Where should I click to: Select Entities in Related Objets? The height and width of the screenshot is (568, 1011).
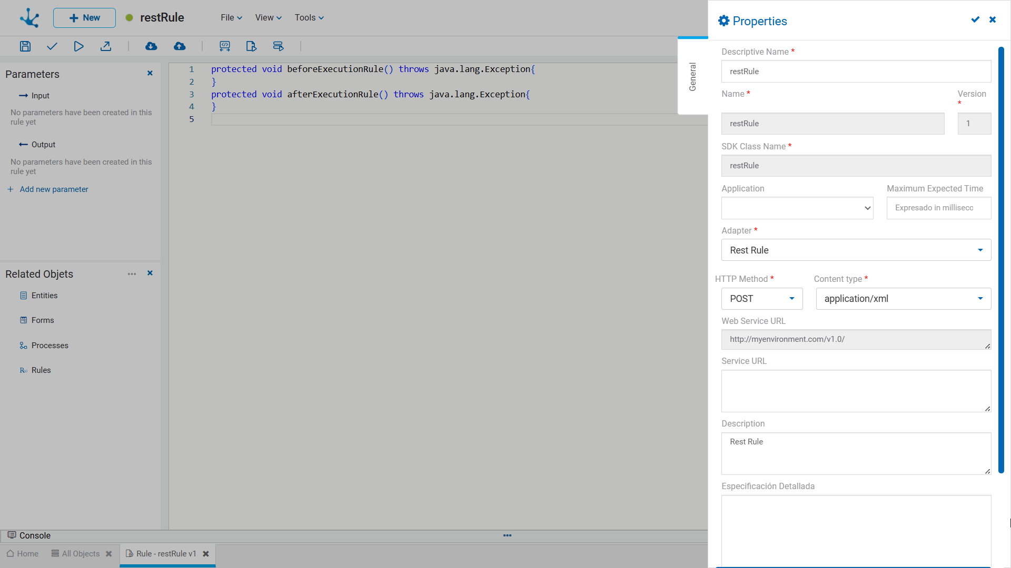39,296
